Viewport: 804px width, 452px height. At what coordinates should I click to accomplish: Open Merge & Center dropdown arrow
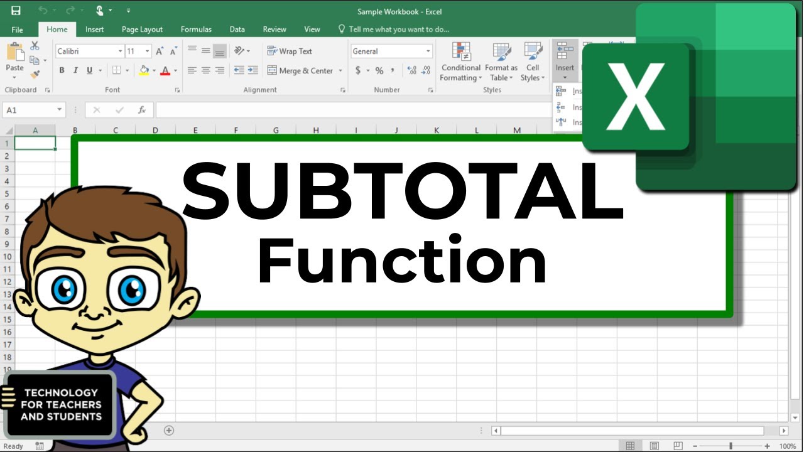340,70
